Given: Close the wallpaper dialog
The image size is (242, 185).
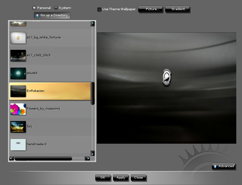Looking at the screenshot, I should coord(138,178).
